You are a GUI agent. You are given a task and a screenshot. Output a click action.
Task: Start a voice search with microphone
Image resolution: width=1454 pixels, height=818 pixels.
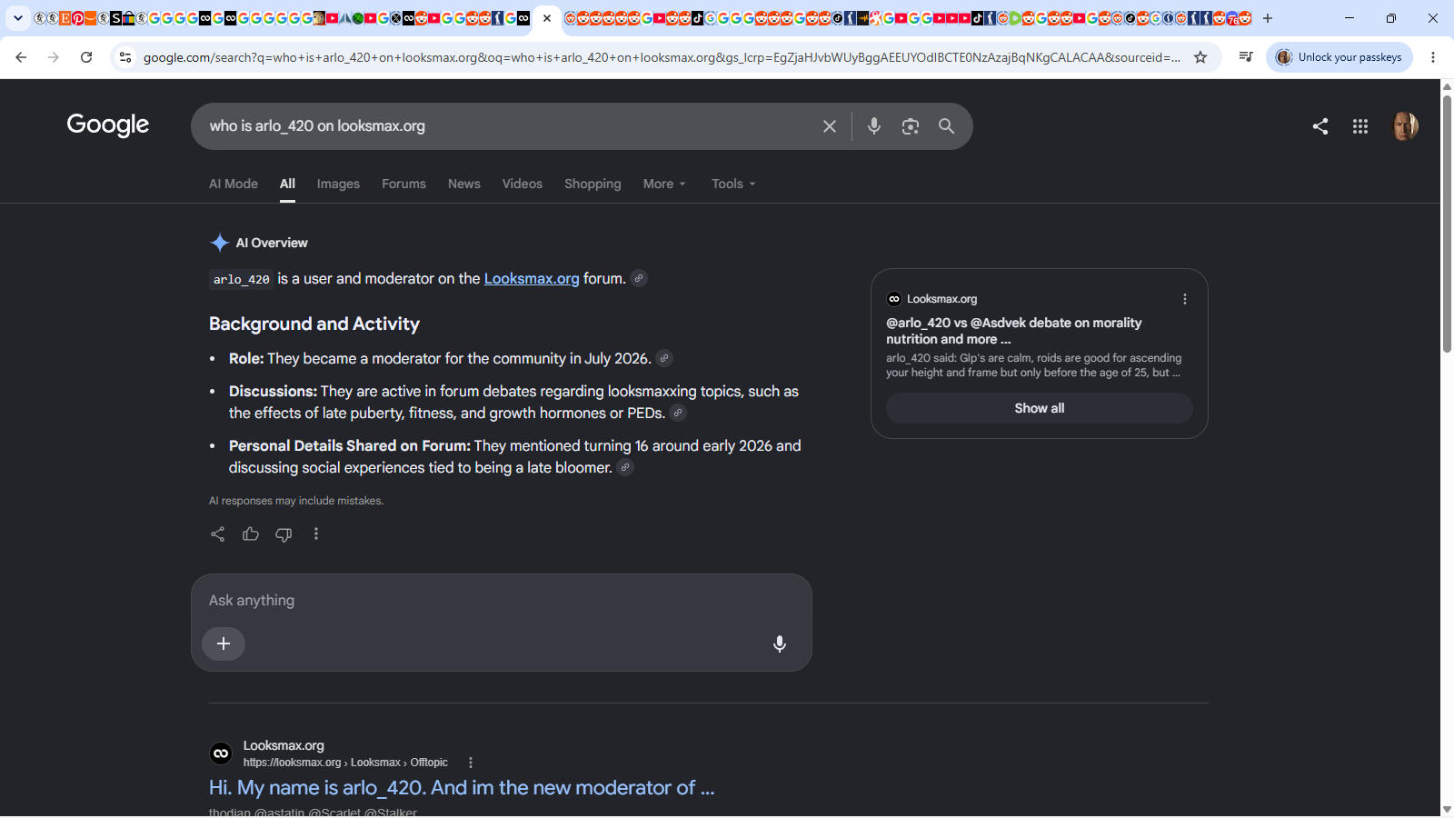click(x=874, y=126)
